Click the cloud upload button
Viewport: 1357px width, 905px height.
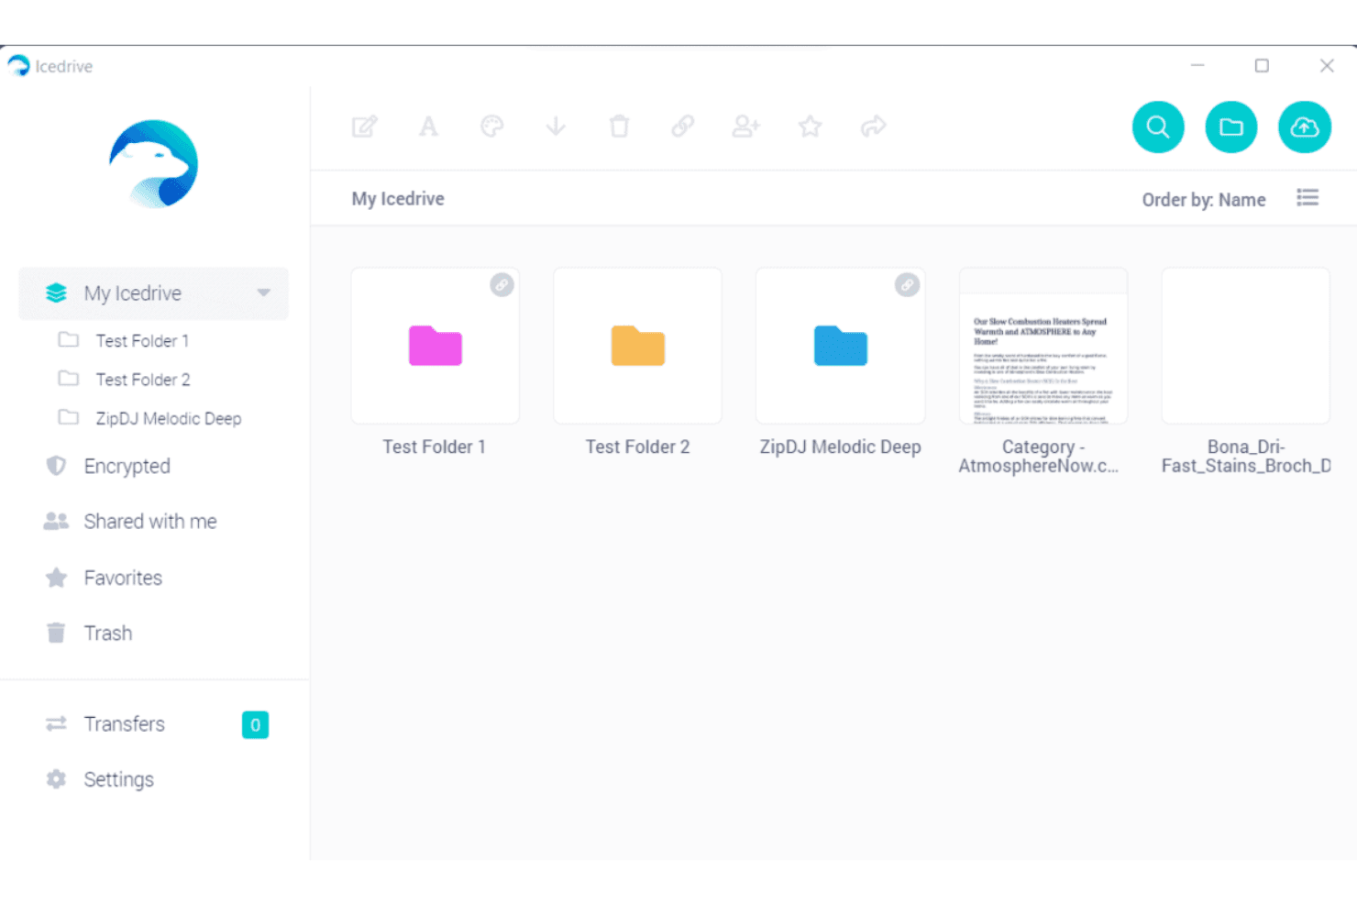1305,127
